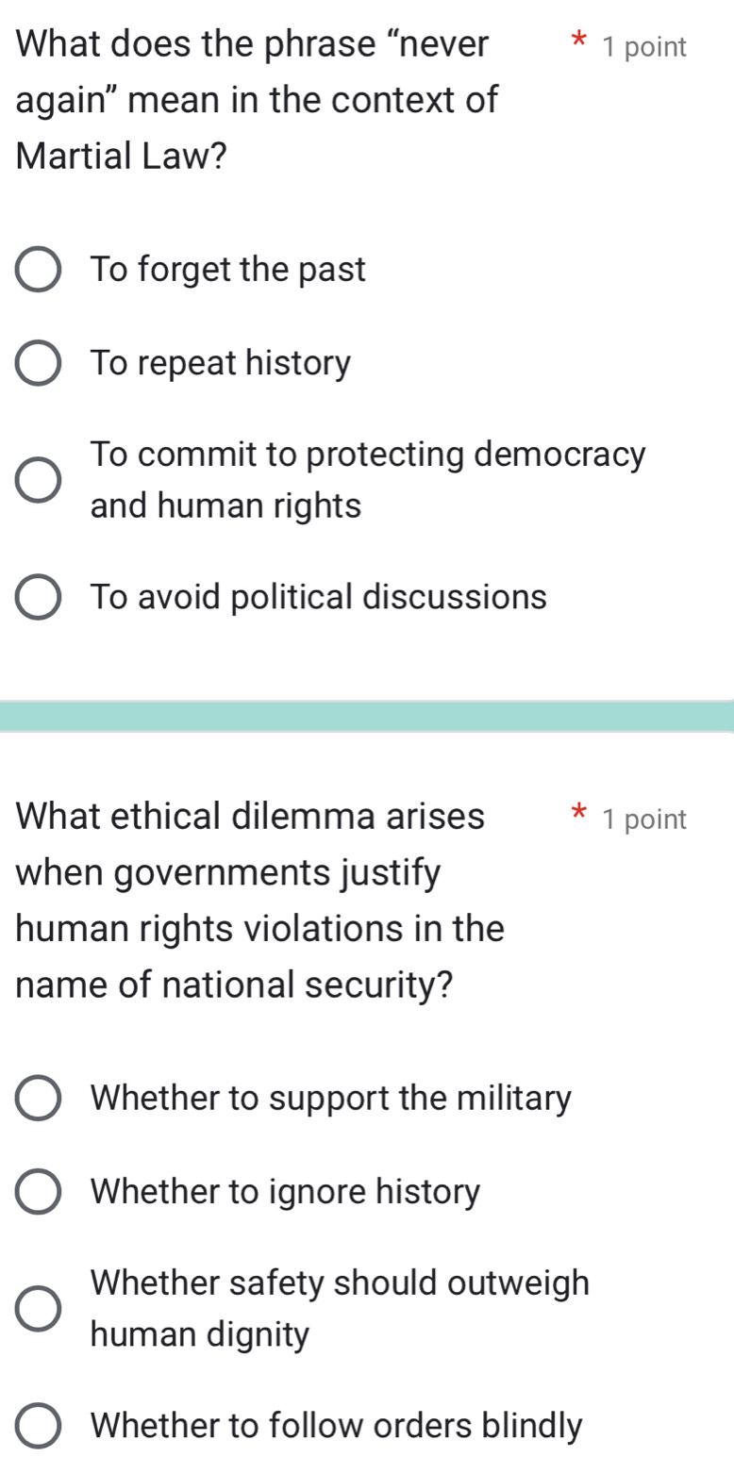Click the "To avoid political discussions" answer text

[x=318, y=597]
